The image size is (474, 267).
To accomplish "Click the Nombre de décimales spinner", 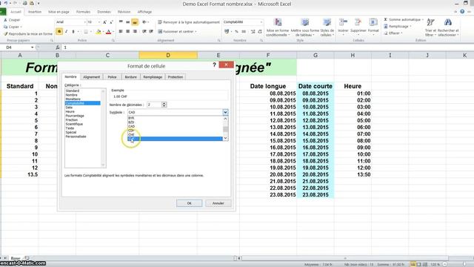I will [164, 105].
